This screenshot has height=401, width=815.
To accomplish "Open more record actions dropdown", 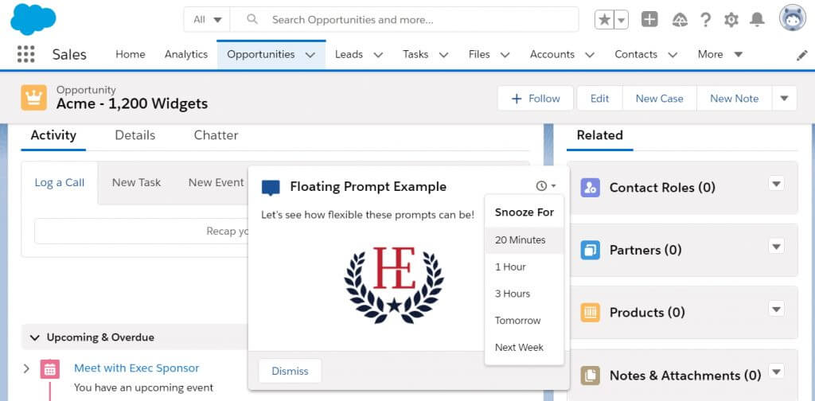I will (784, 98).
